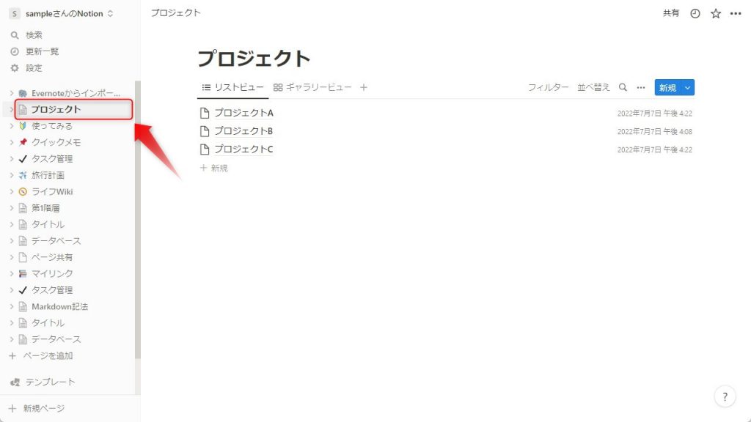
Task: Open プロジェクトC list entry
Action: pyautogui.click(x=243, y=149)
